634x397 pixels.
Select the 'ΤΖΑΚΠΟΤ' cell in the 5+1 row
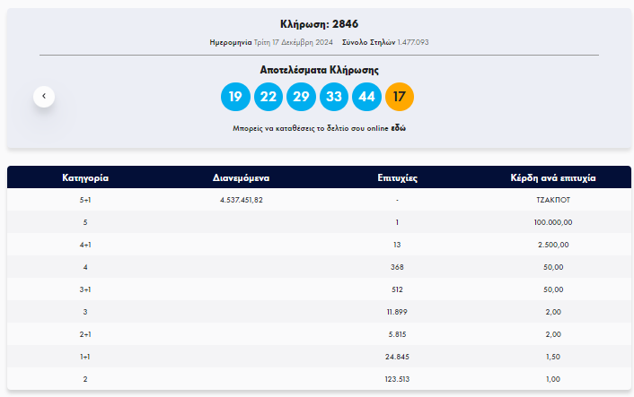tap(553, 200)
